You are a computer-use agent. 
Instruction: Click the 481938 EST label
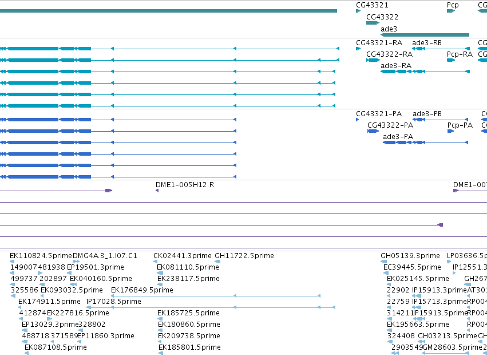pos(52,267)
